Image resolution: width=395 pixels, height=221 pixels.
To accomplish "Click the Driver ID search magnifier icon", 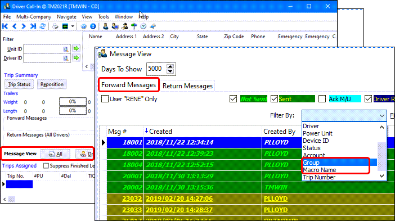I will pos(66,58).
